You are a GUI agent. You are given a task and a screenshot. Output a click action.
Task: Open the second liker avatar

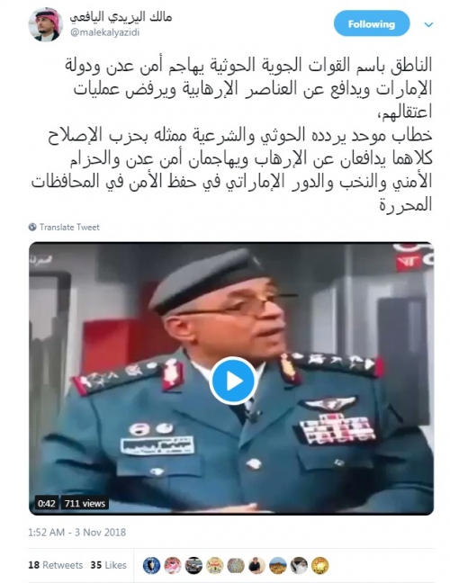point(173,566)
